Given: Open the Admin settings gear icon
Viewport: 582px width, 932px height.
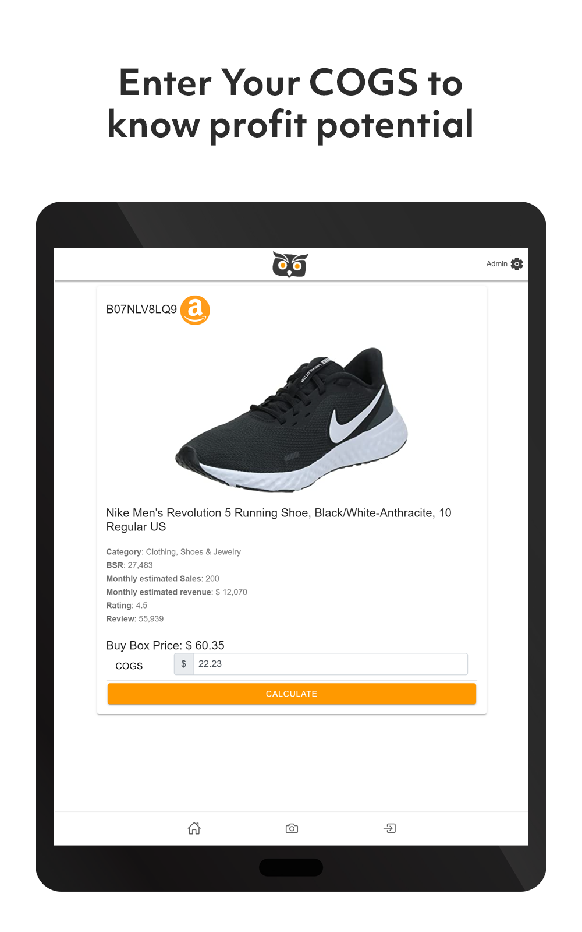Looking at the screenshot, I should 517,264.
